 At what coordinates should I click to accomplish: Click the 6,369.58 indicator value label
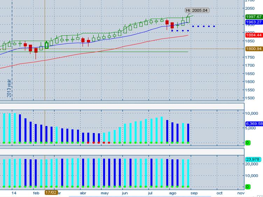pos(254,124)
